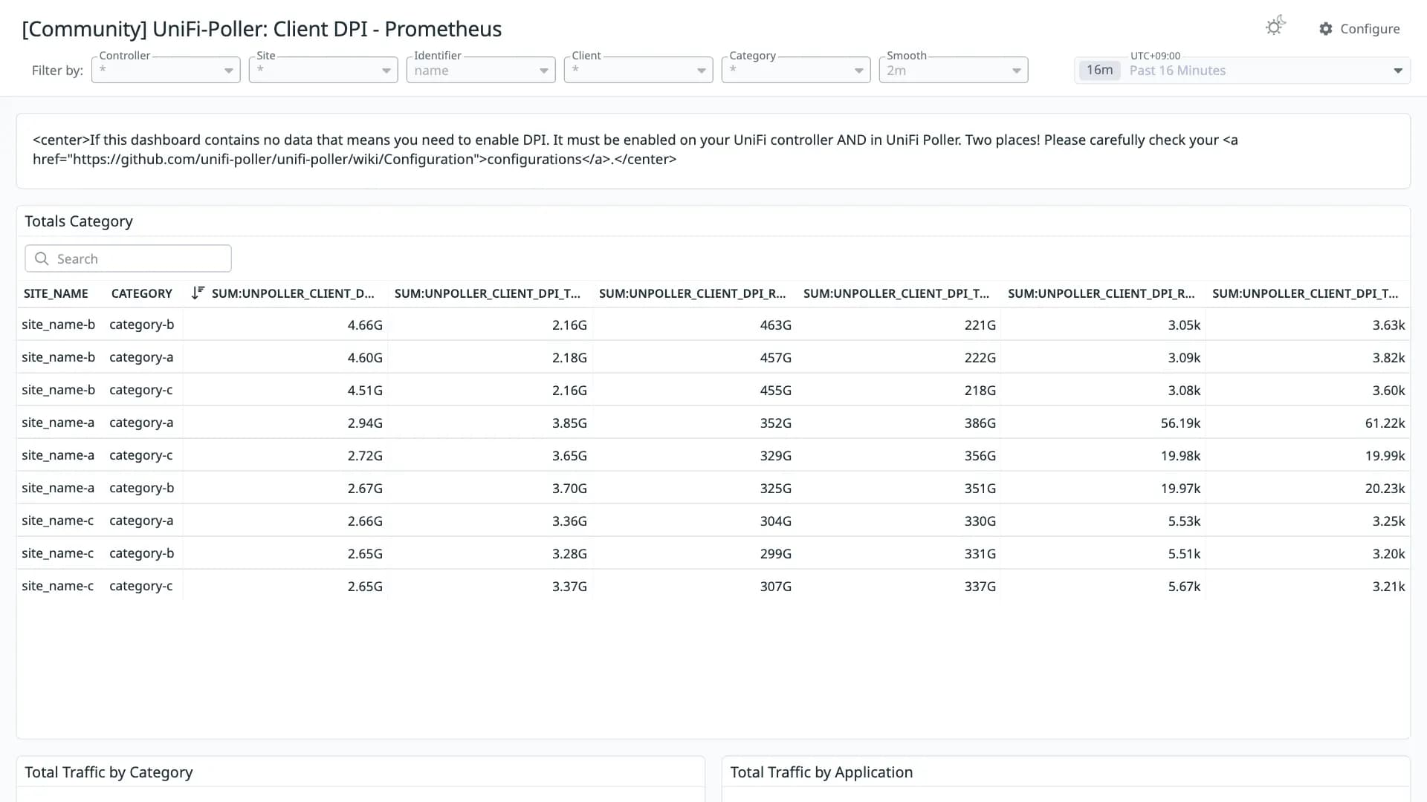Open the Client filter dropdown
This screenshot has width=1427, height=802.
click(638, 70)
